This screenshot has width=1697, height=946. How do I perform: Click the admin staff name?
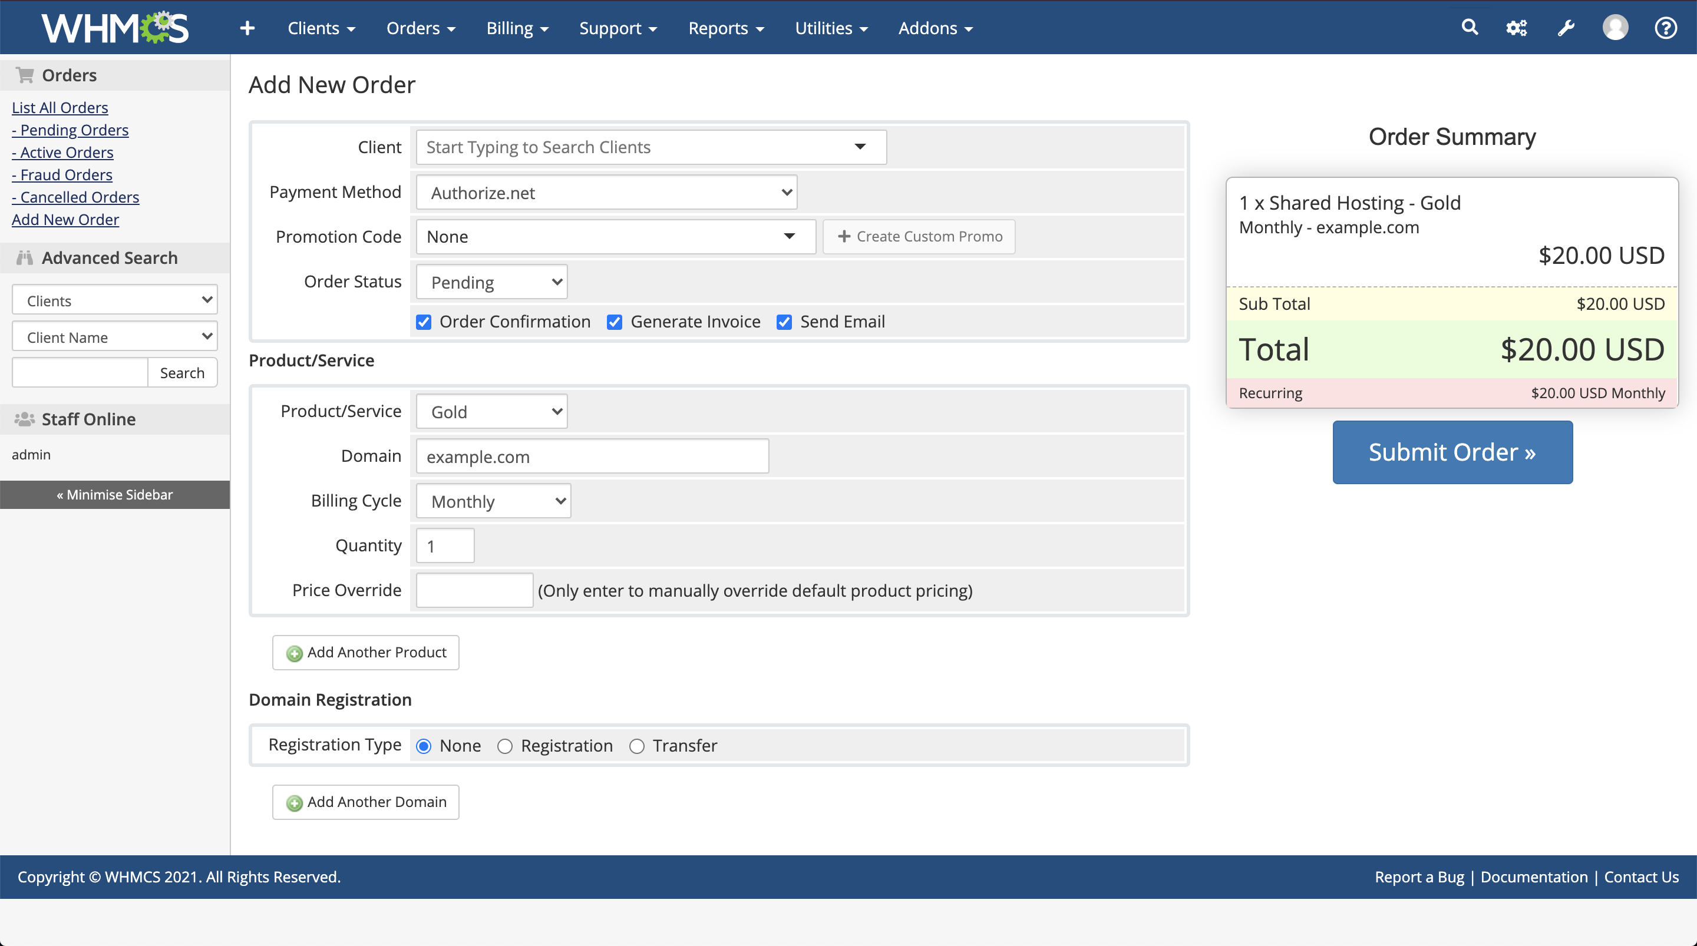click(x=31, y=455)
